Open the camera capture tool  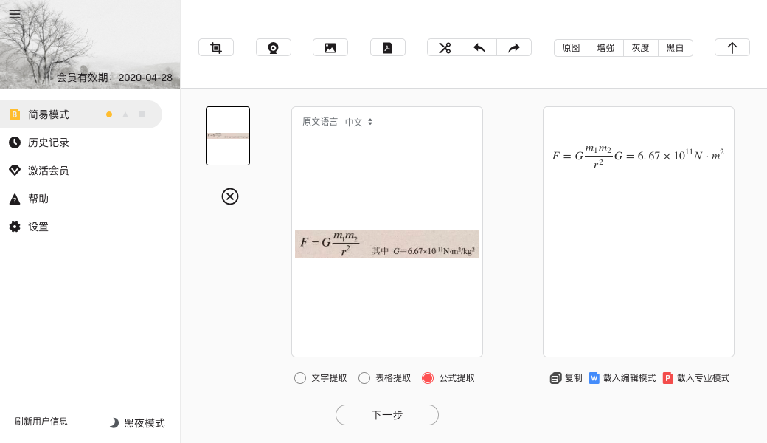coord(273,47)
